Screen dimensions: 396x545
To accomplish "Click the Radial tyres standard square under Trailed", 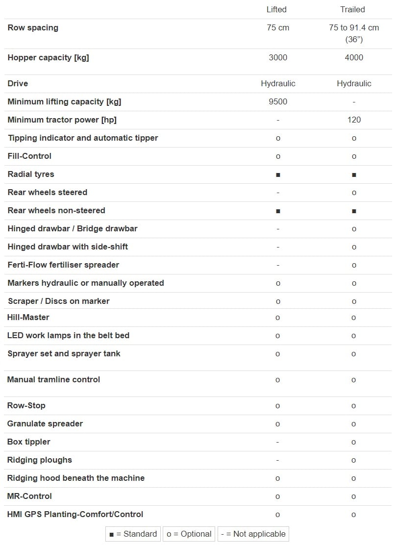I will (x=354, y=175).
